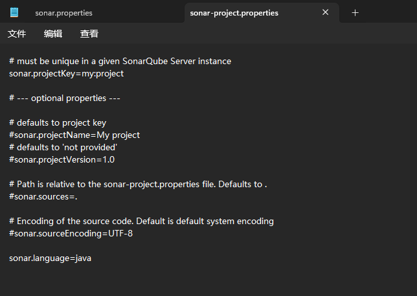The image size is (417, 296).
Task: Click the optional properties comment line
Action: tap(65, 98)
